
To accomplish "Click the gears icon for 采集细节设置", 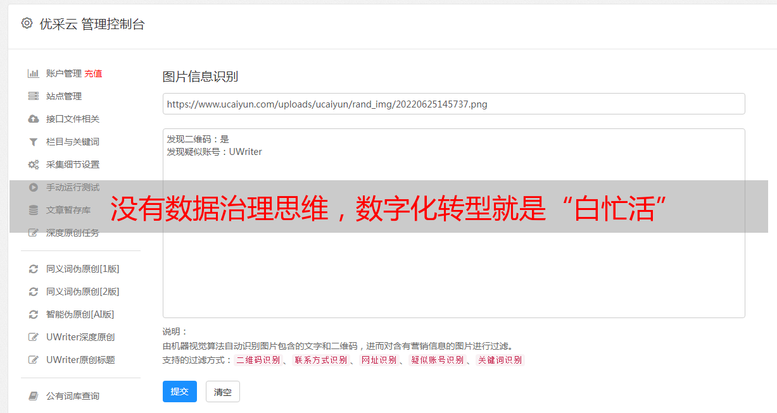I will point(34,164).
